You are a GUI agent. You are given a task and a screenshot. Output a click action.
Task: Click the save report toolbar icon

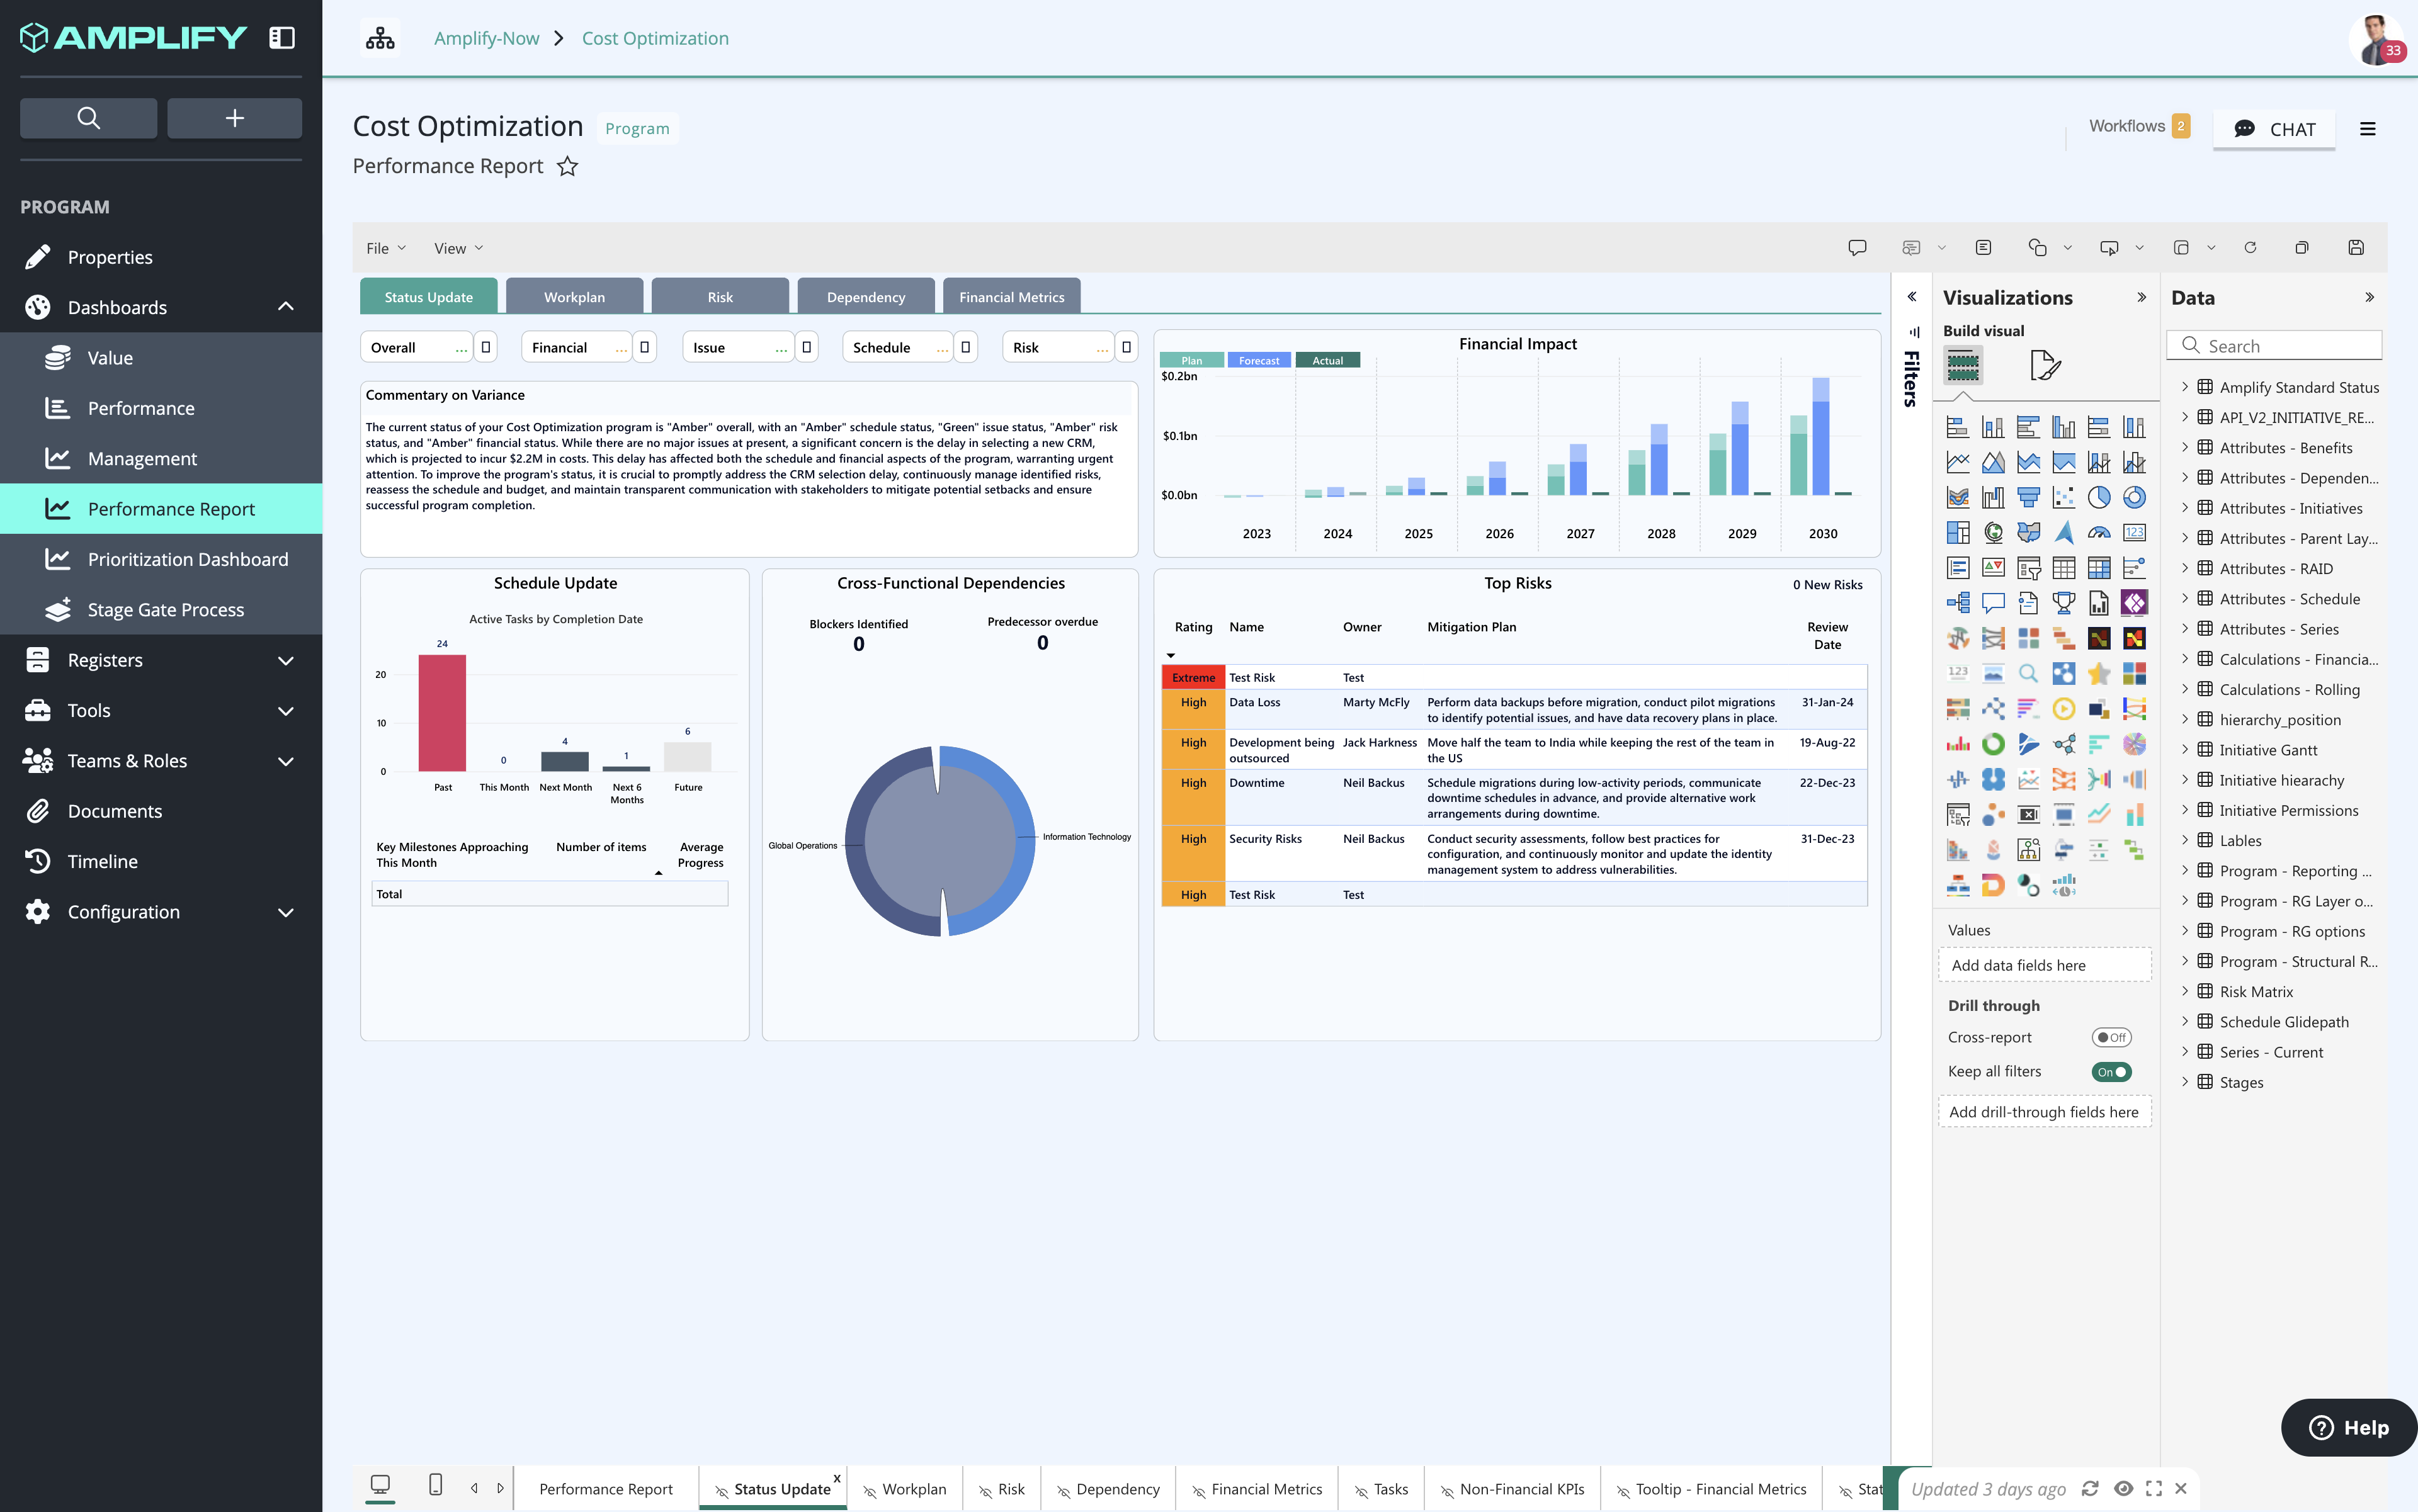coord(2356,247)
